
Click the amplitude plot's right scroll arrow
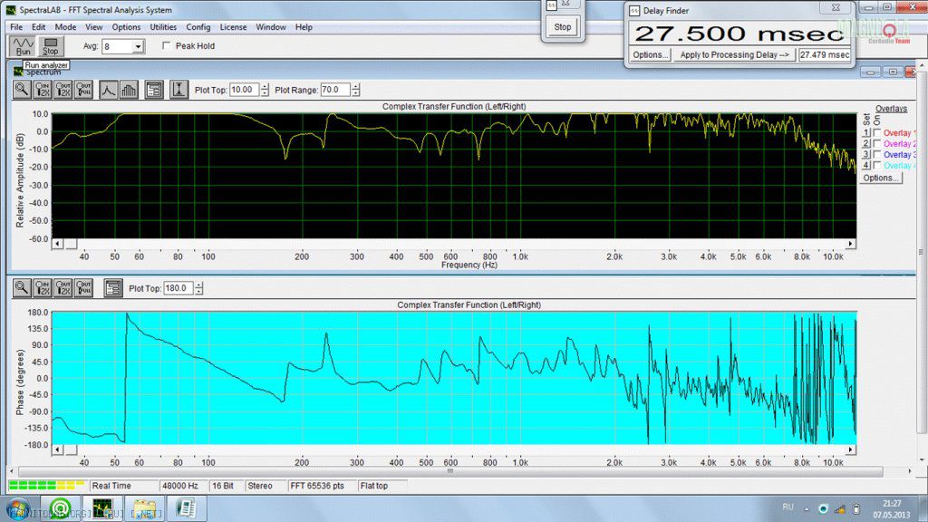click(x=850, y=244)
